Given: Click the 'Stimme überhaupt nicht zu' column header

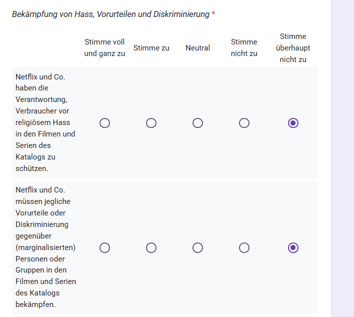Looking at the screenshot, I should pyautogui.click(x=293, y=48).
